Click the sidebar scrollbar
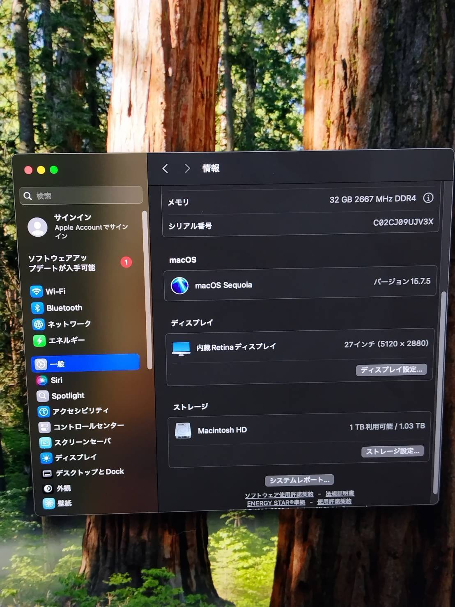Screen dimensions: 455x607 (147, 290)
